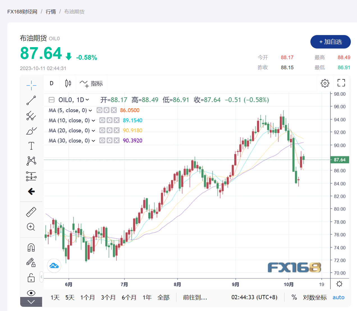Pick the ruler measure tool
The image size is (357, 311).
(x=31, y=212)
